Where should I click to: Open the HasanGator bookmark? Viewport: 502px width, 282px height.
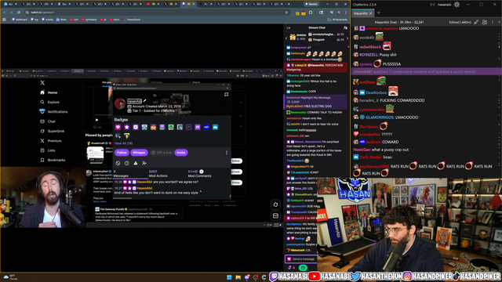pos(132,20)
